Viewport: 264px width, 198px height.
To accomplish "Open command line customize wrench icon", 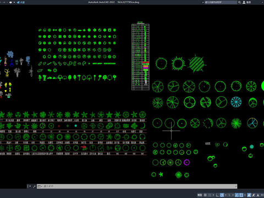I will 34,186.
